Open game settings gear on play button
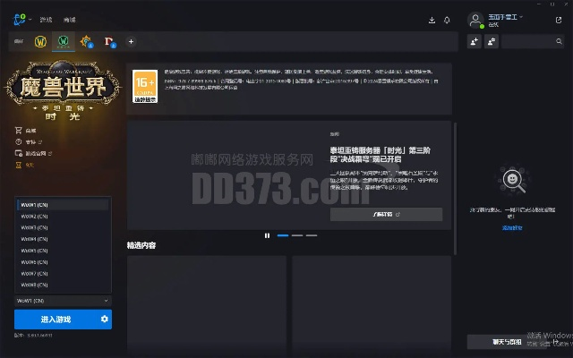Screen dimensions: 573x358 (x=105, y=319)
